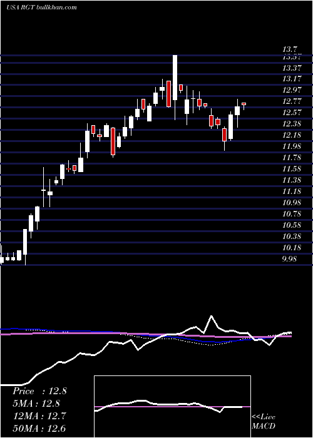Click the Price : 12.8 readout

[x=39, y=391]
